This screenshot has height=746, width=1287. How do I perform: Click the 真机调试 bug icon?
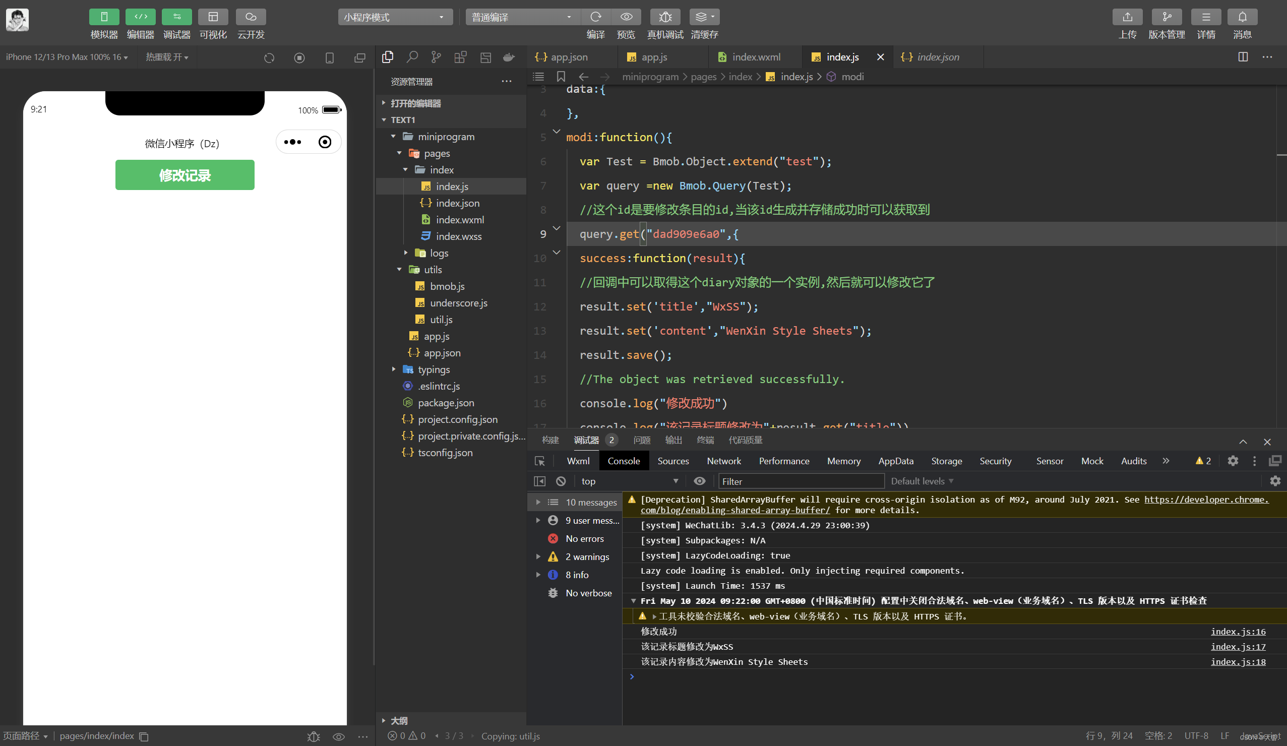[x=664, y=17]
